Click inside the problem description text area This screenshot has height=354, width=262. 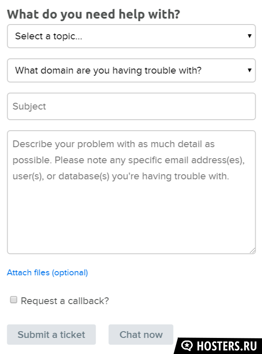[131, 192]
